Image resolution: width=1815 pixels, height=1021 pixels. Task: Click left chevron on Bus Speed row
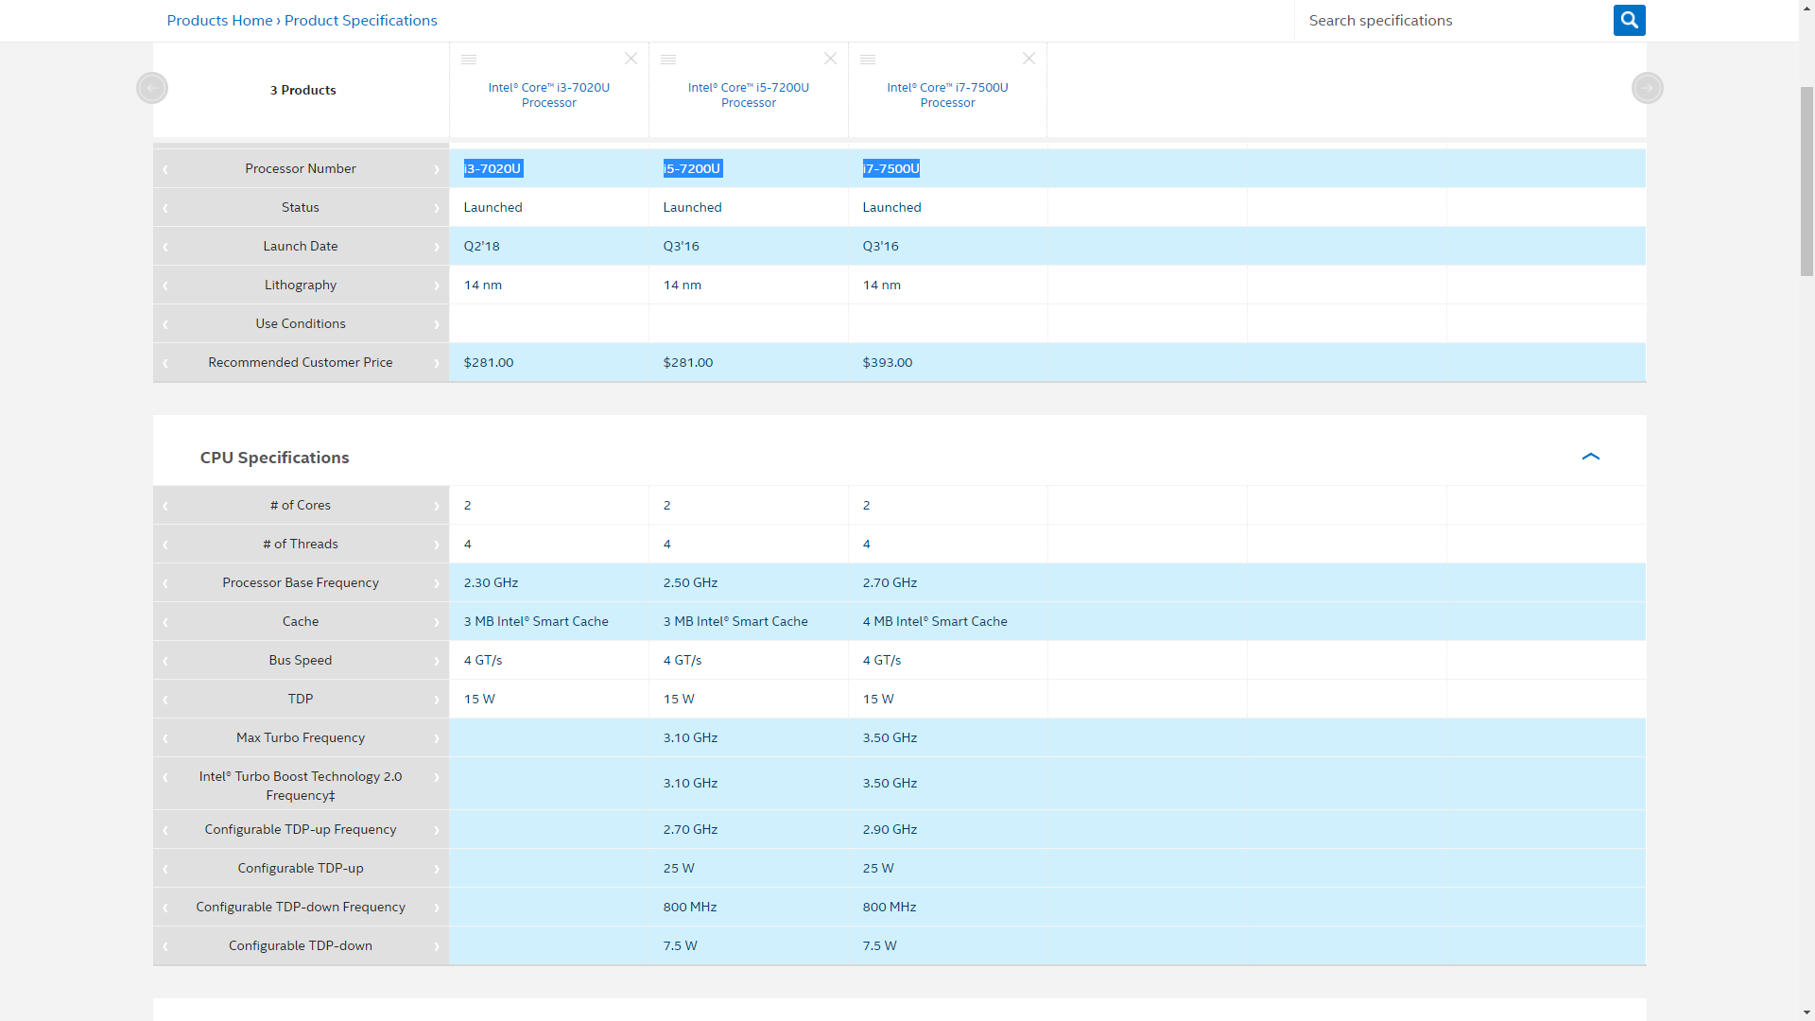[165, 661]
